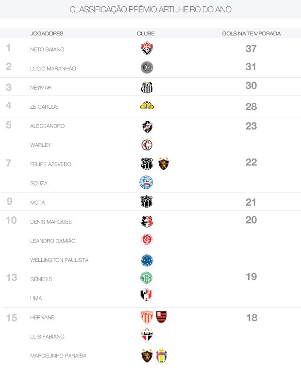Click the Cruzeiro crest beside Wellington Paulista
The width and height of the screenshot is (301, 388).
(x=147, y=260)
